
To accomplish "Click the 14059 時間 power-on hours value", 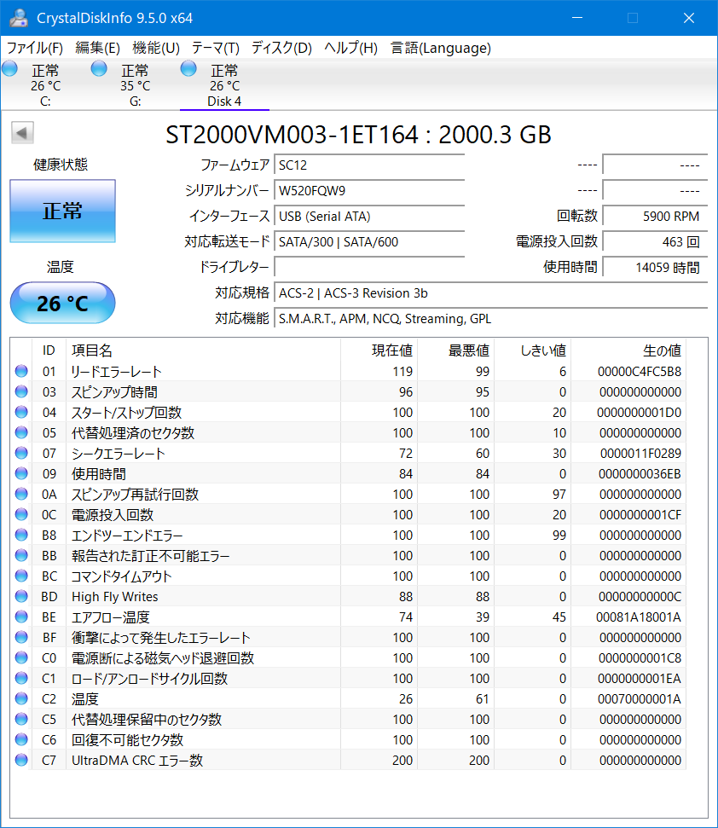I will pos(655,267).
